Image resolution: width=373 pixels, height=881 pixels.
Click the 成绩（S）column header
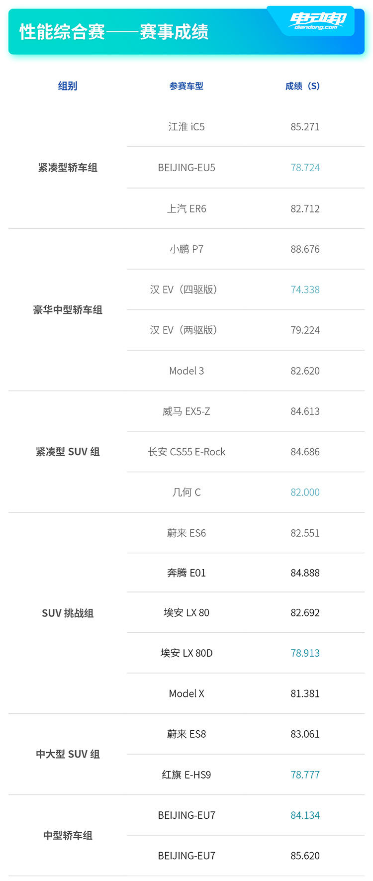coord(302,86)
